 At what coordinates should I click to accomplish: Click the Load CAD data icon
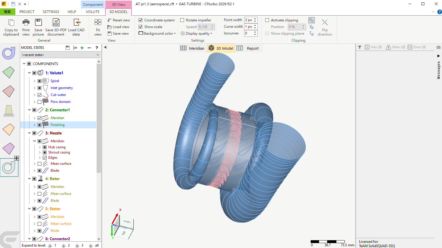pyautogui.click(x=77, y=23)
